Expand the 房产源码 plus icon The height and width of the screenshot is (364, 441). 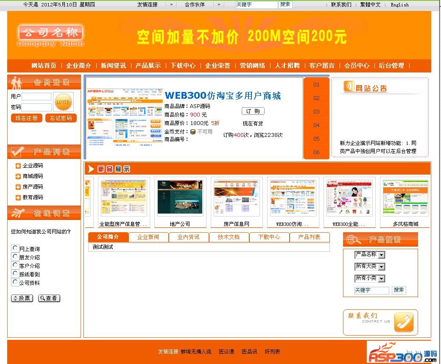tap(18, 187)
